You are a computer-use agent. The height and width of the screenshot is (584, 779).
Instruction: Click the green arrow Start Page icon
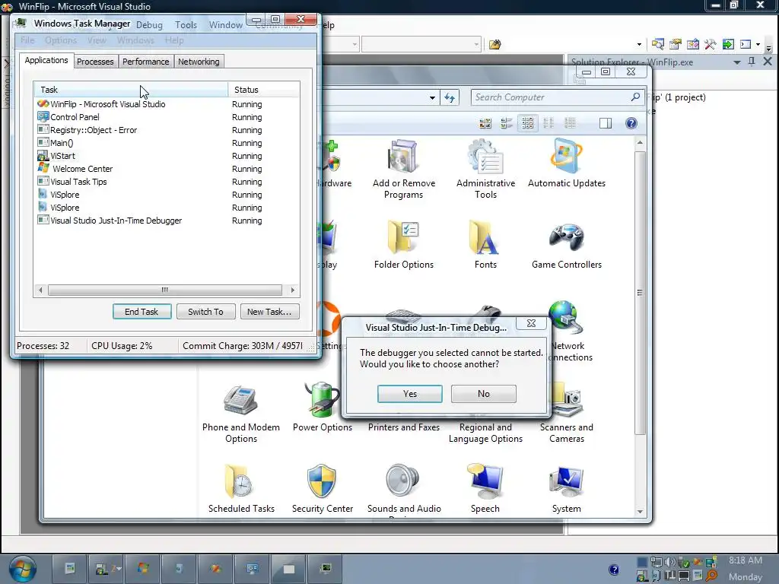tap(728, 45)
